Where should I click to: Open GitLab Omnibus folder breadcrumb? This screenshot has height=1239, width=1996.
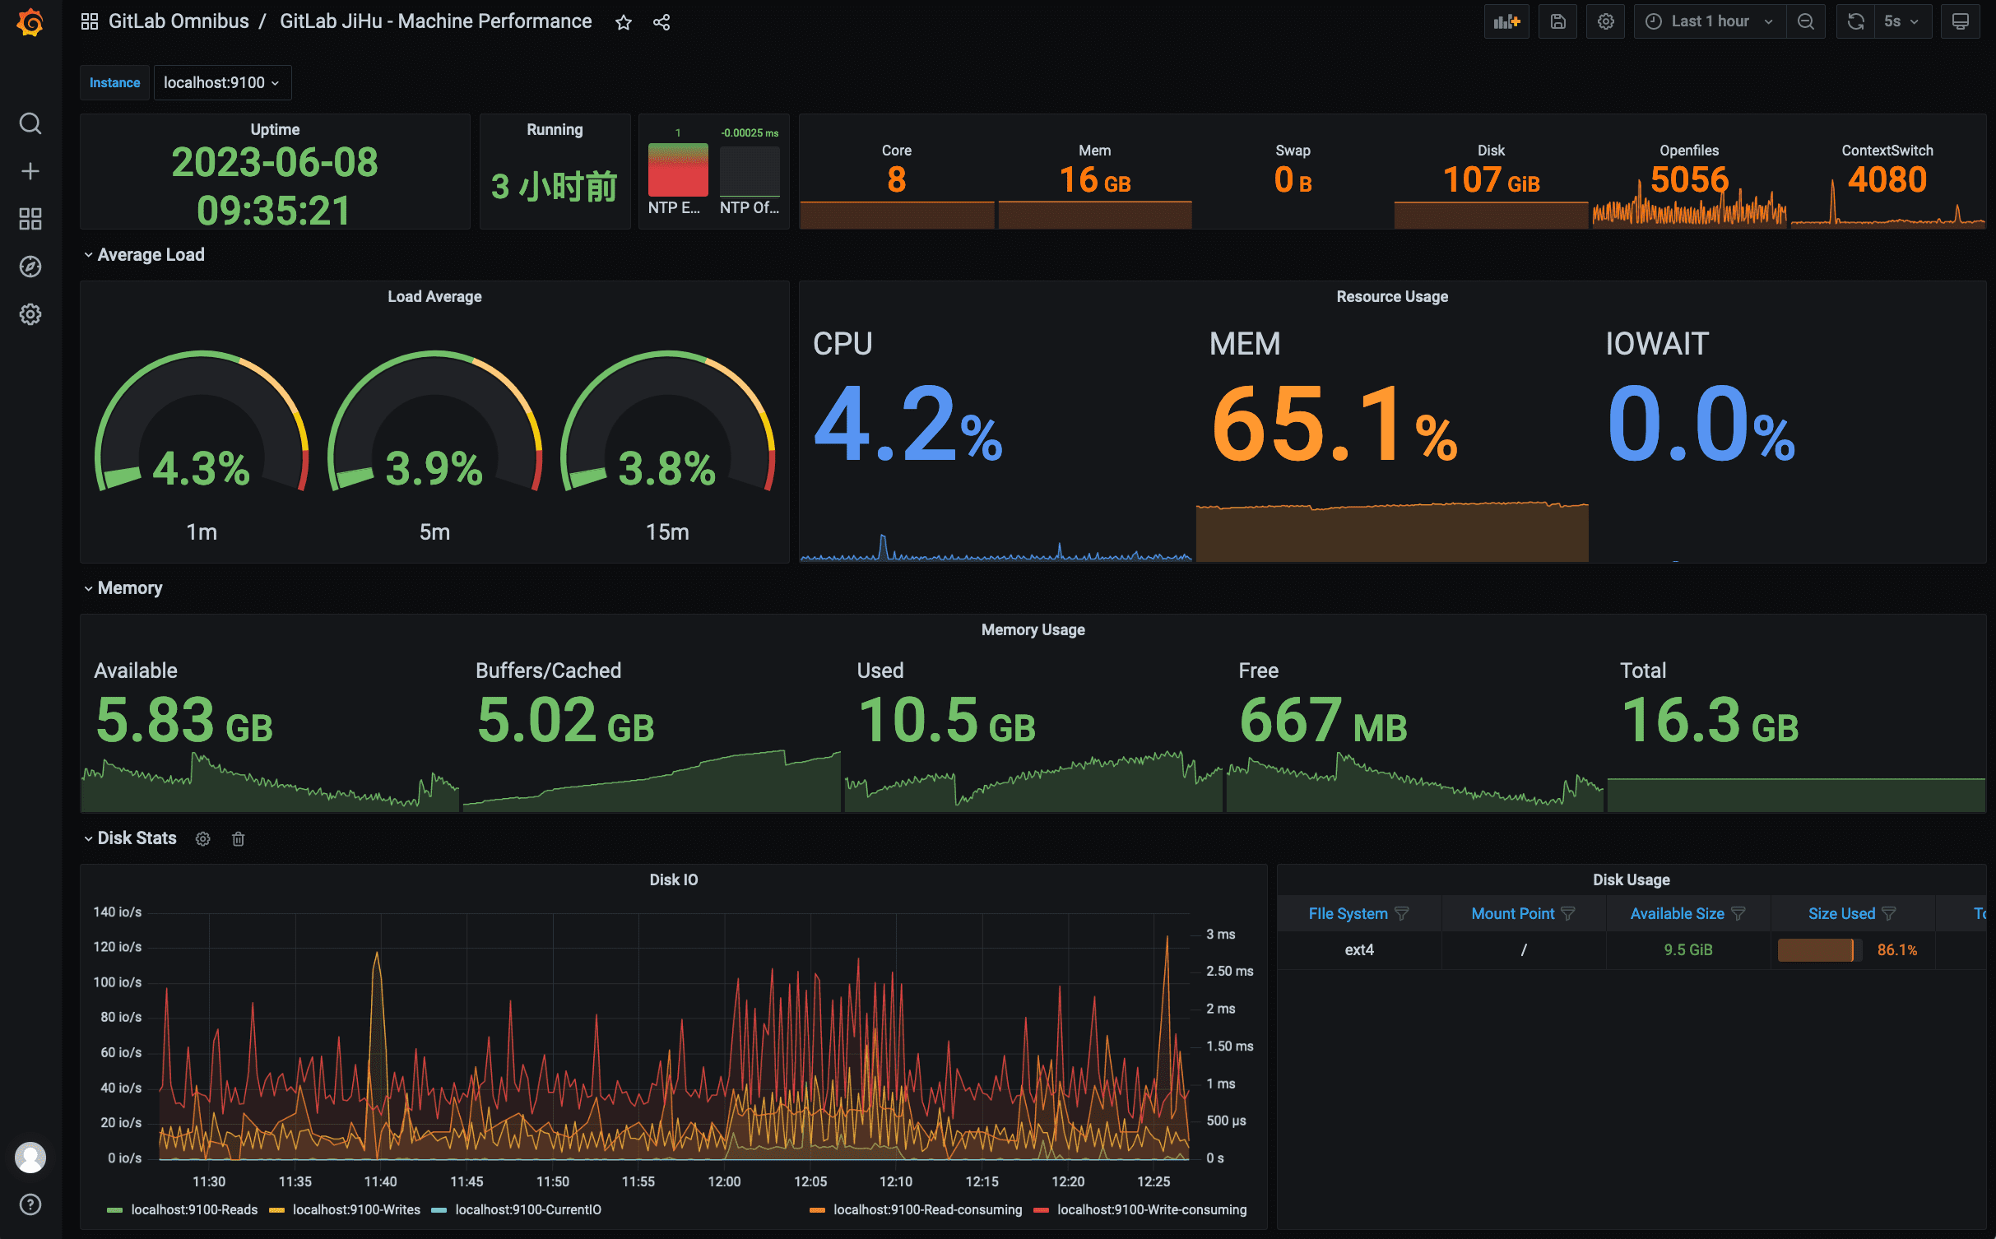(179, 22)
